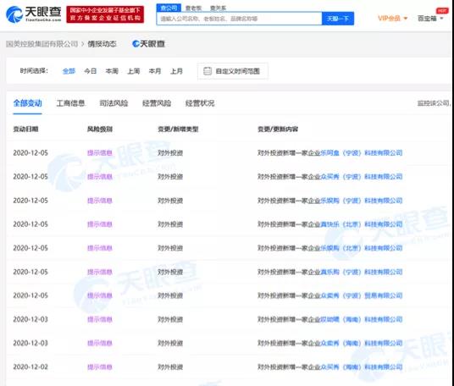Viewport: 454px width, 386px height.
Task: Open the 乐娱购（宁波）科技有限公司 link
Action: (x=362, y=201)
